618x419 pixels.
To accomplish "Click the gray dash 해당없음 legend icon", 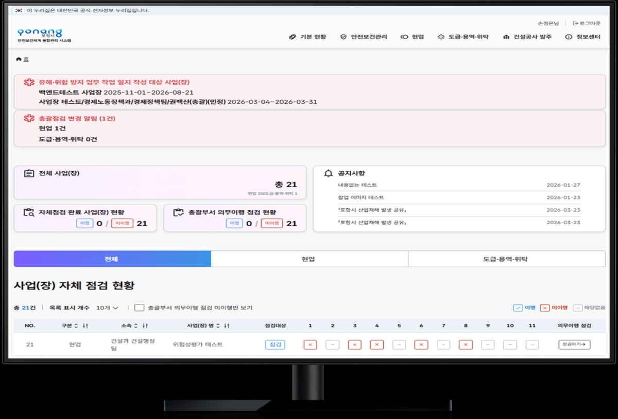I will 577,308.
